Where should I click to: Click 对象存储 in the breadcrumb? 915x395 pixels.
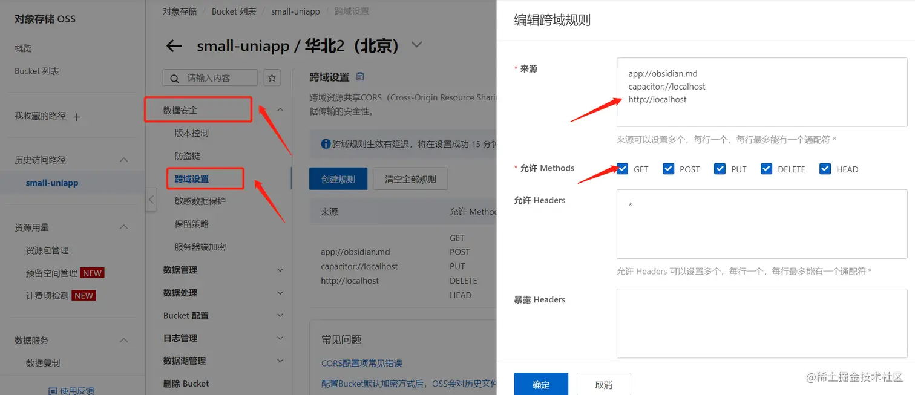coord(180,11)
